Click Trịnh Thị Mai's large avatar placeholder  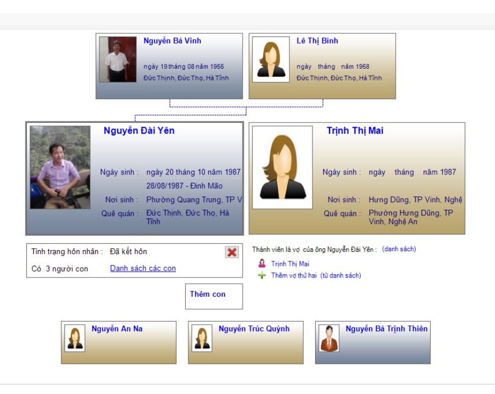click(x=282, y=167)
